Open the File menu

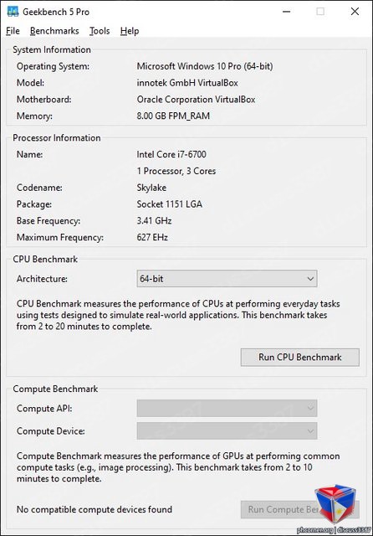(x=13, y=31)
